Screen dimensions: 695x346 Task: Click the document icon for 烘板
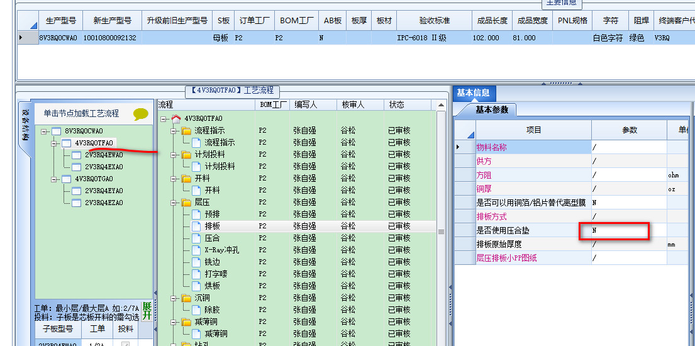(196, 286)
